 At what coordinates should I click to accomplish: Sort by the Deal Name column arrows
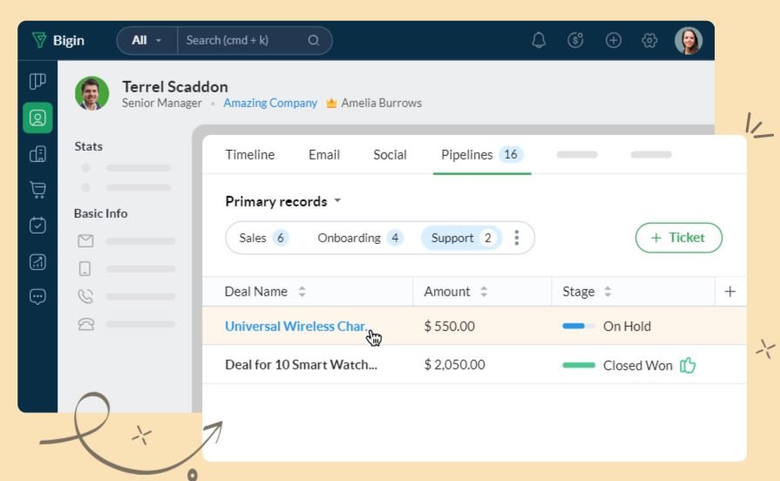coord(302,292)
